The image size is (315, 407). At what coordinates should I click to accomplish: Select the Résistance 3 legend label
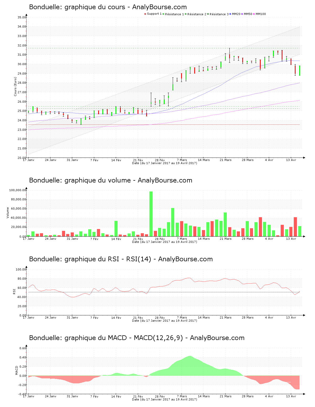219,14
